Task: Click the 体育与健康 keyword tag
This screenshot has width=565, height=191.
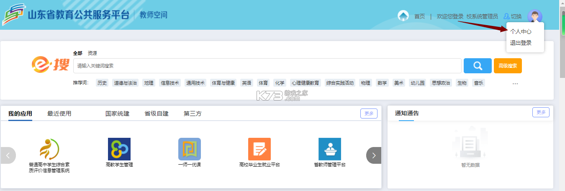Action: click(223, 83)
